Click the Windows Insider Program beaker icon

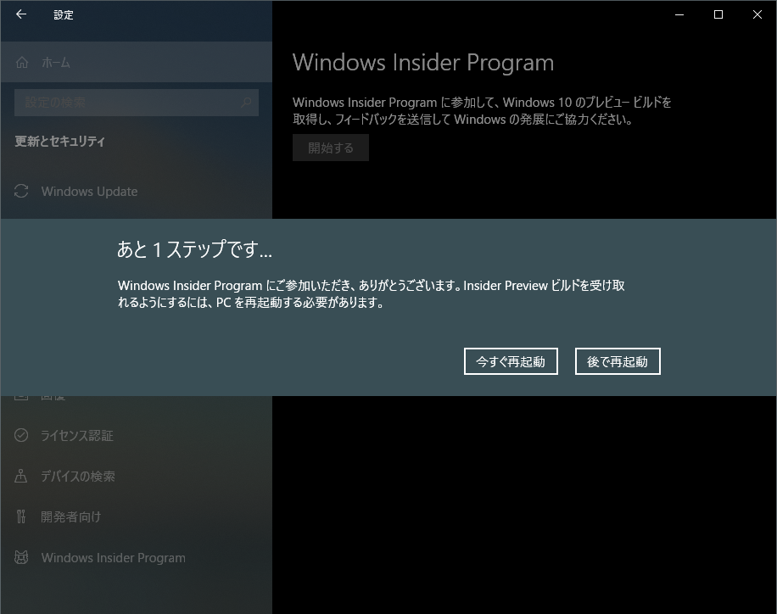click(x=20, y=557)
